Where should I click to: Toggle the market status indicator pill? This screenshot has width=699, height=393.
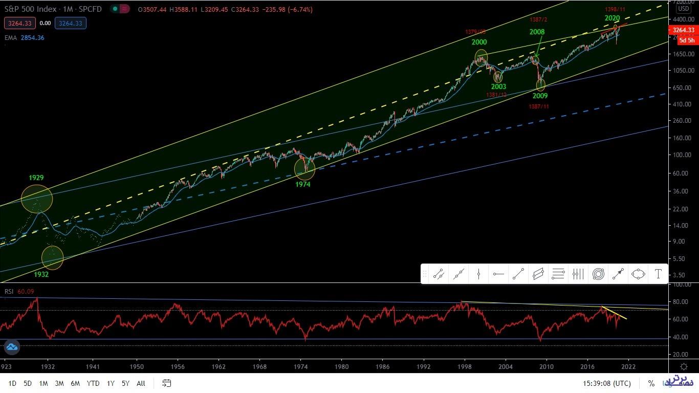coord(119,9)
